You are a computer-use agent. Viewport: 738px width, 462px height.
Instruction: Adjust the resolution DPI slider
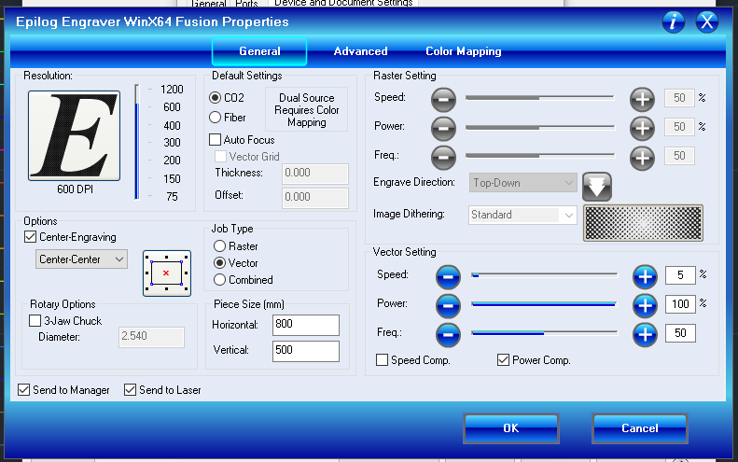[137, 142]
